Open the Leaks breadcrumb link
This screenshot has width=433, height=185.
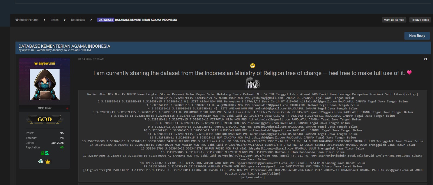[x=54, y=20]
